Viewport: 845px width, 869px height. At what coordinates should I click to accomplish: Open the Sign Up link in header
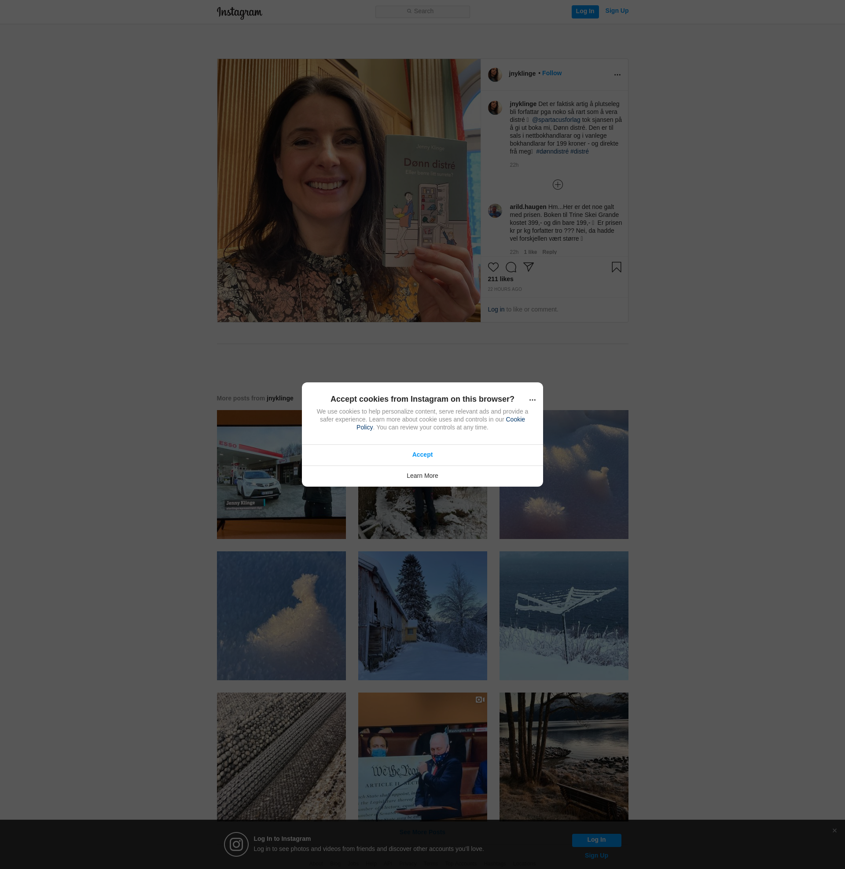(617, 11)
